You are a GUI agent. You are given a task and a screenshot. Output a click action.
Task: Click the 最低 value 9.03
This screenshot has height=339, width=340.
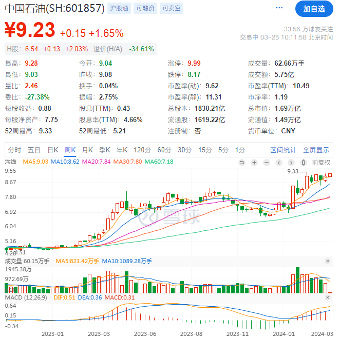coord(31,74)
